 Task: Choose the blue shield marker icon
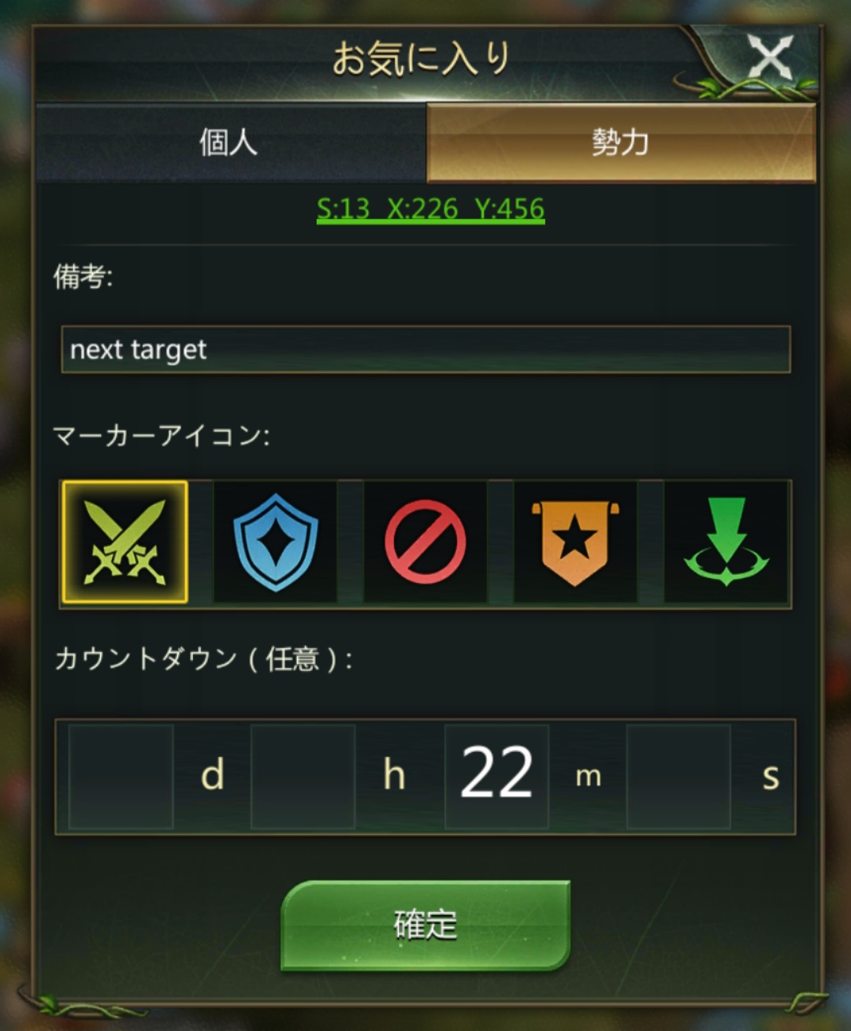pos(275,542)
